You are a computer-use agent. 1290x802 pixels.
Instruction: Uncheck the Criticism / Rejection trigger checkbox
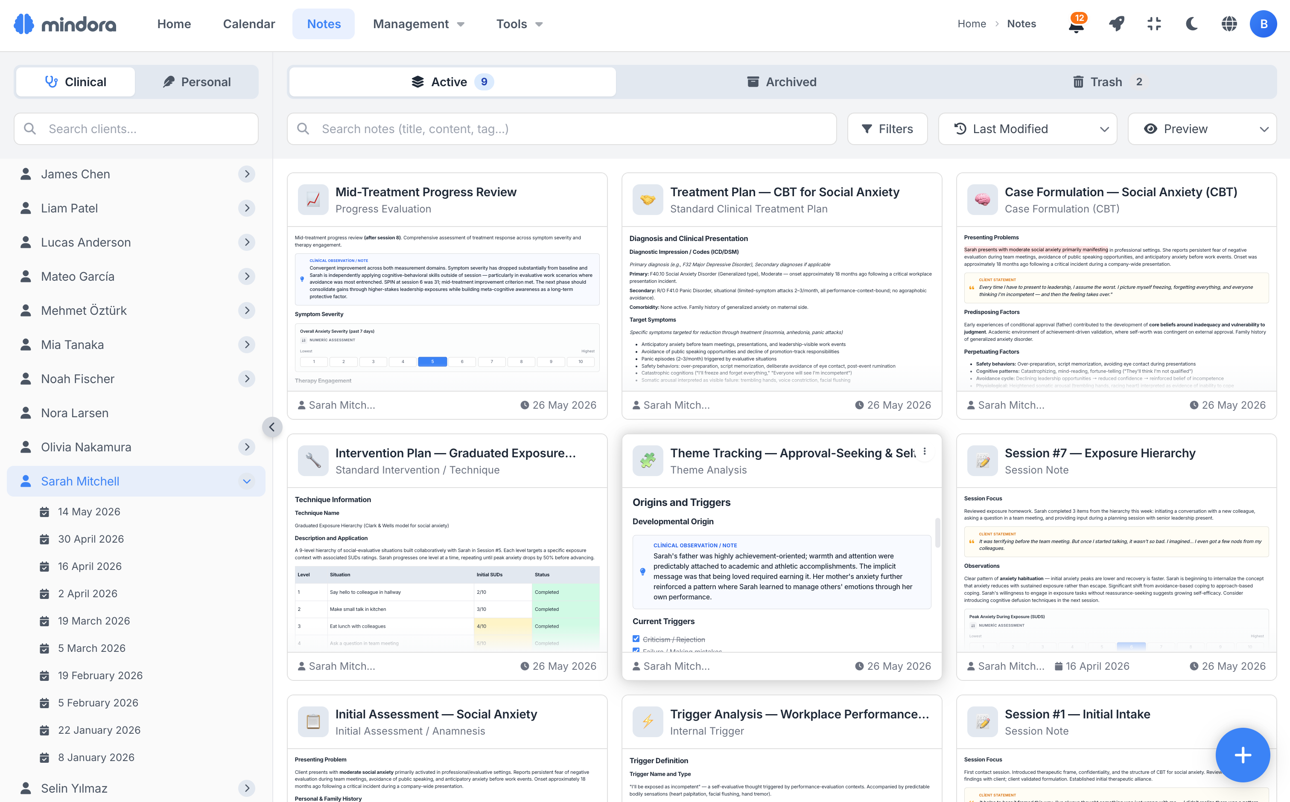636,639
